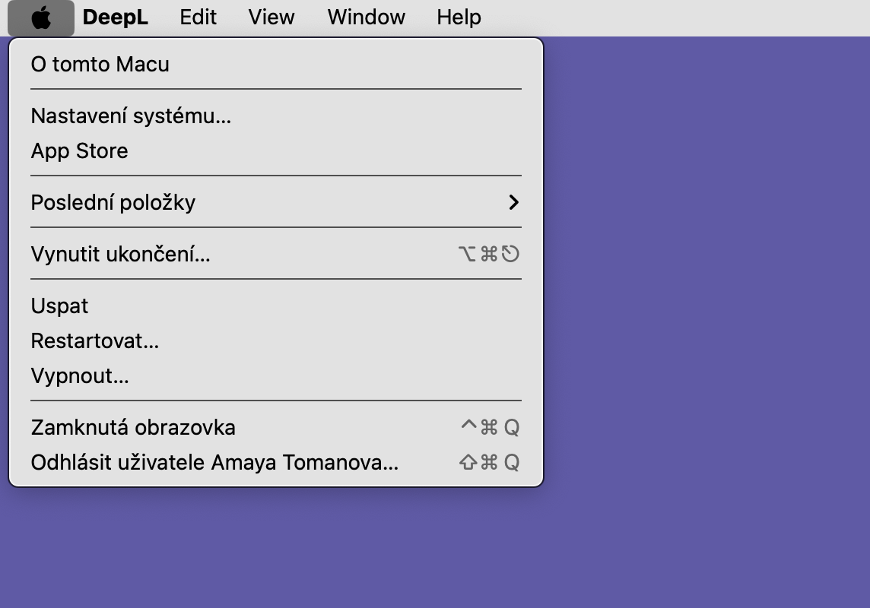Open the Window menu
The image size is (870, 608).
(x=367, y=17)
